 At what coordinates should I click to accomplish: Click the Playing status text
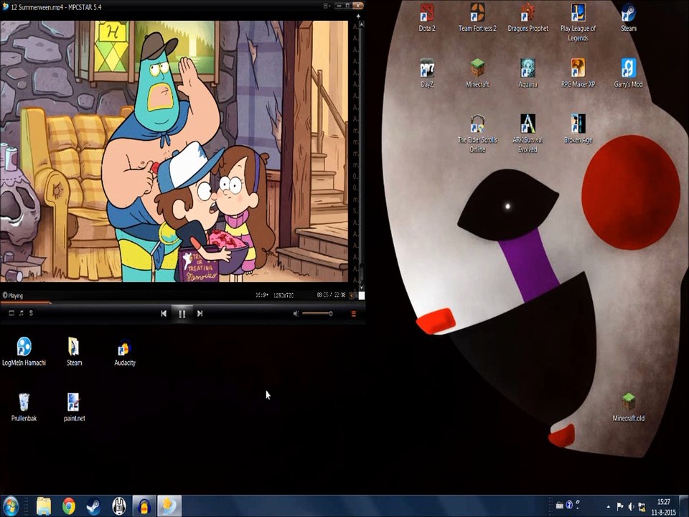pyautogui.click(x=15, y=295)
